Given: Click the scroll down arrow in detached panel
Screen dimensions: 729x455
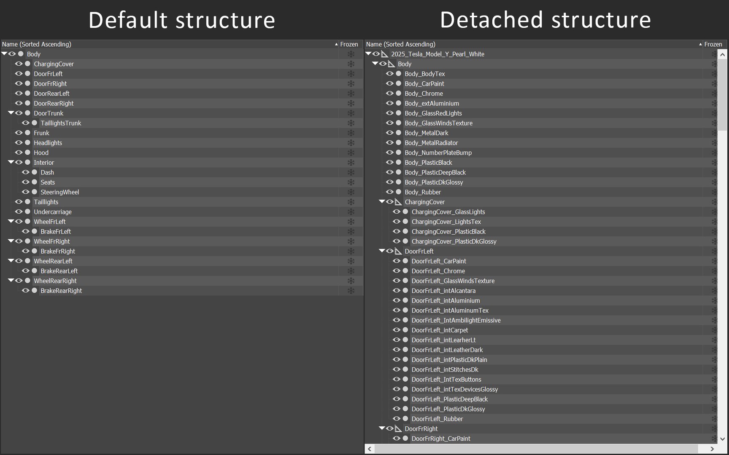Looking at the screenshot, I should [722, 439].
